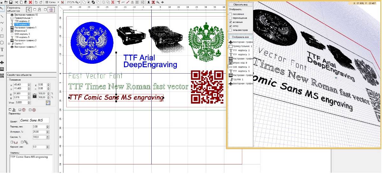
Task: Open the zoom 217,2% dropdown
Action: 79,2
